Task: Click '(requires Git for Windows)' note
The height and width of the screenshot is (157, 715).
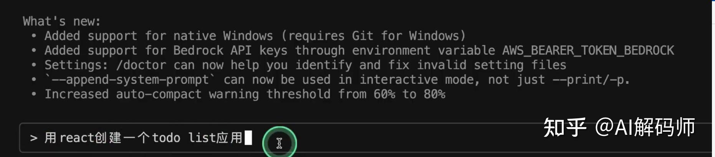Action: [x=374, y=36]
